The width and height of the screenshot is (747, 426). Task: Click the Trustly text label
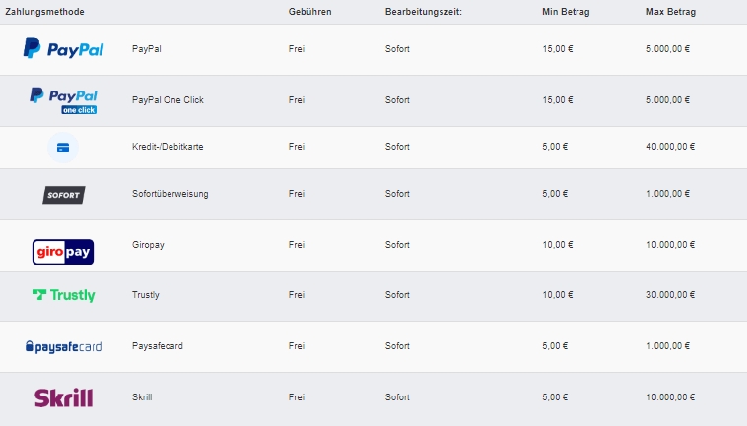pyautogui.click(x=145, y=295)
